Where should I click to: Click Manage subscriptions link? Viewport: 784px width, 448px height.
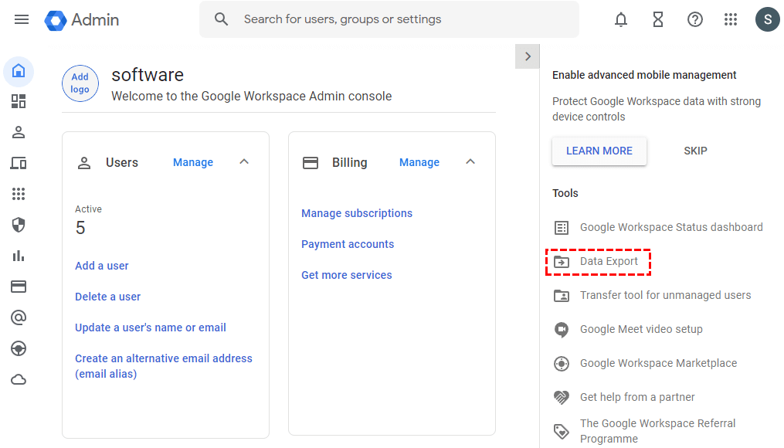click(x=357, y=213)
